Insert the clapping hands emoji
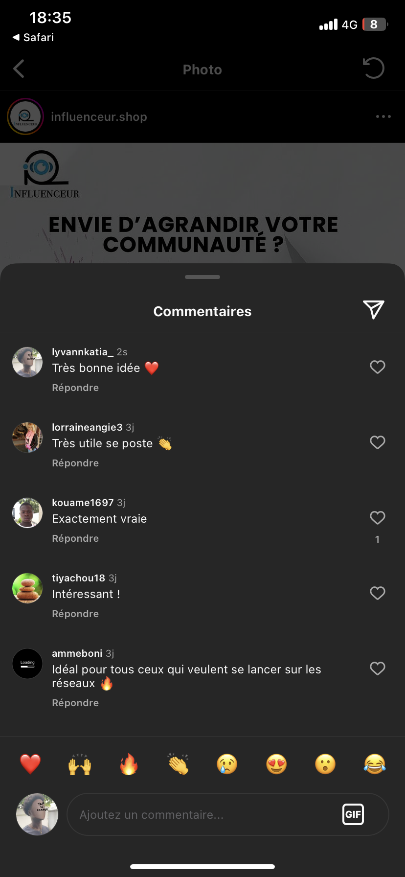Image resolution: width=405 pixels, height=877 pixels. click(x=178, y=764)
